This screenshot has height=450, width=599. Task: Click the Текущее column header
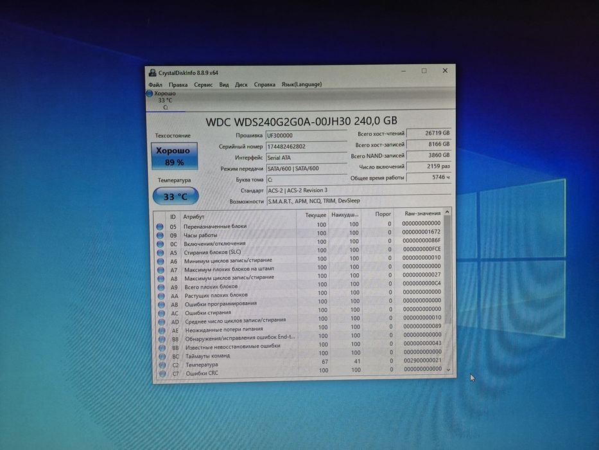click(313, 215)
